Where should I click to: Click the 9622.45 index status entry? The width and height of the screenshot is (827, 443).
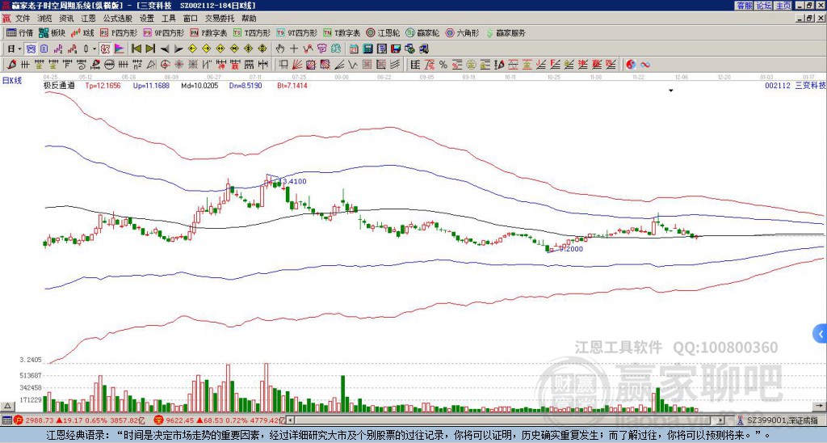click(x=220, y=420)
